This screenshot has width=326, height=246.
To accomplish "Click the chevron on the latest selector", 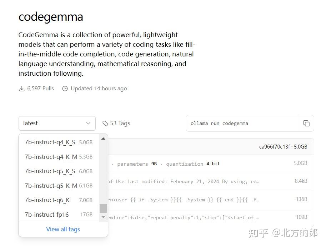I will point(88,123).
